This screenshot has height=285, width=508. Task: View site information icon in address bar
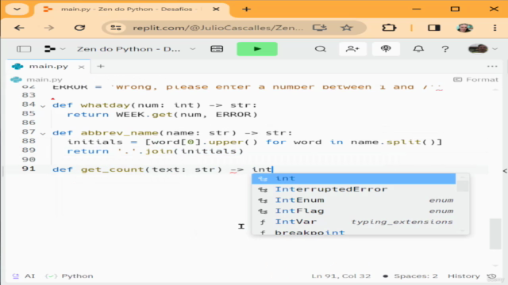click(116, 28)
